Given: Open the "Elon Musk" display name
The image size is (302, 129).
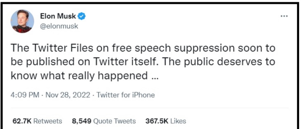Looking at the screenshot, I should click(58, 16).
